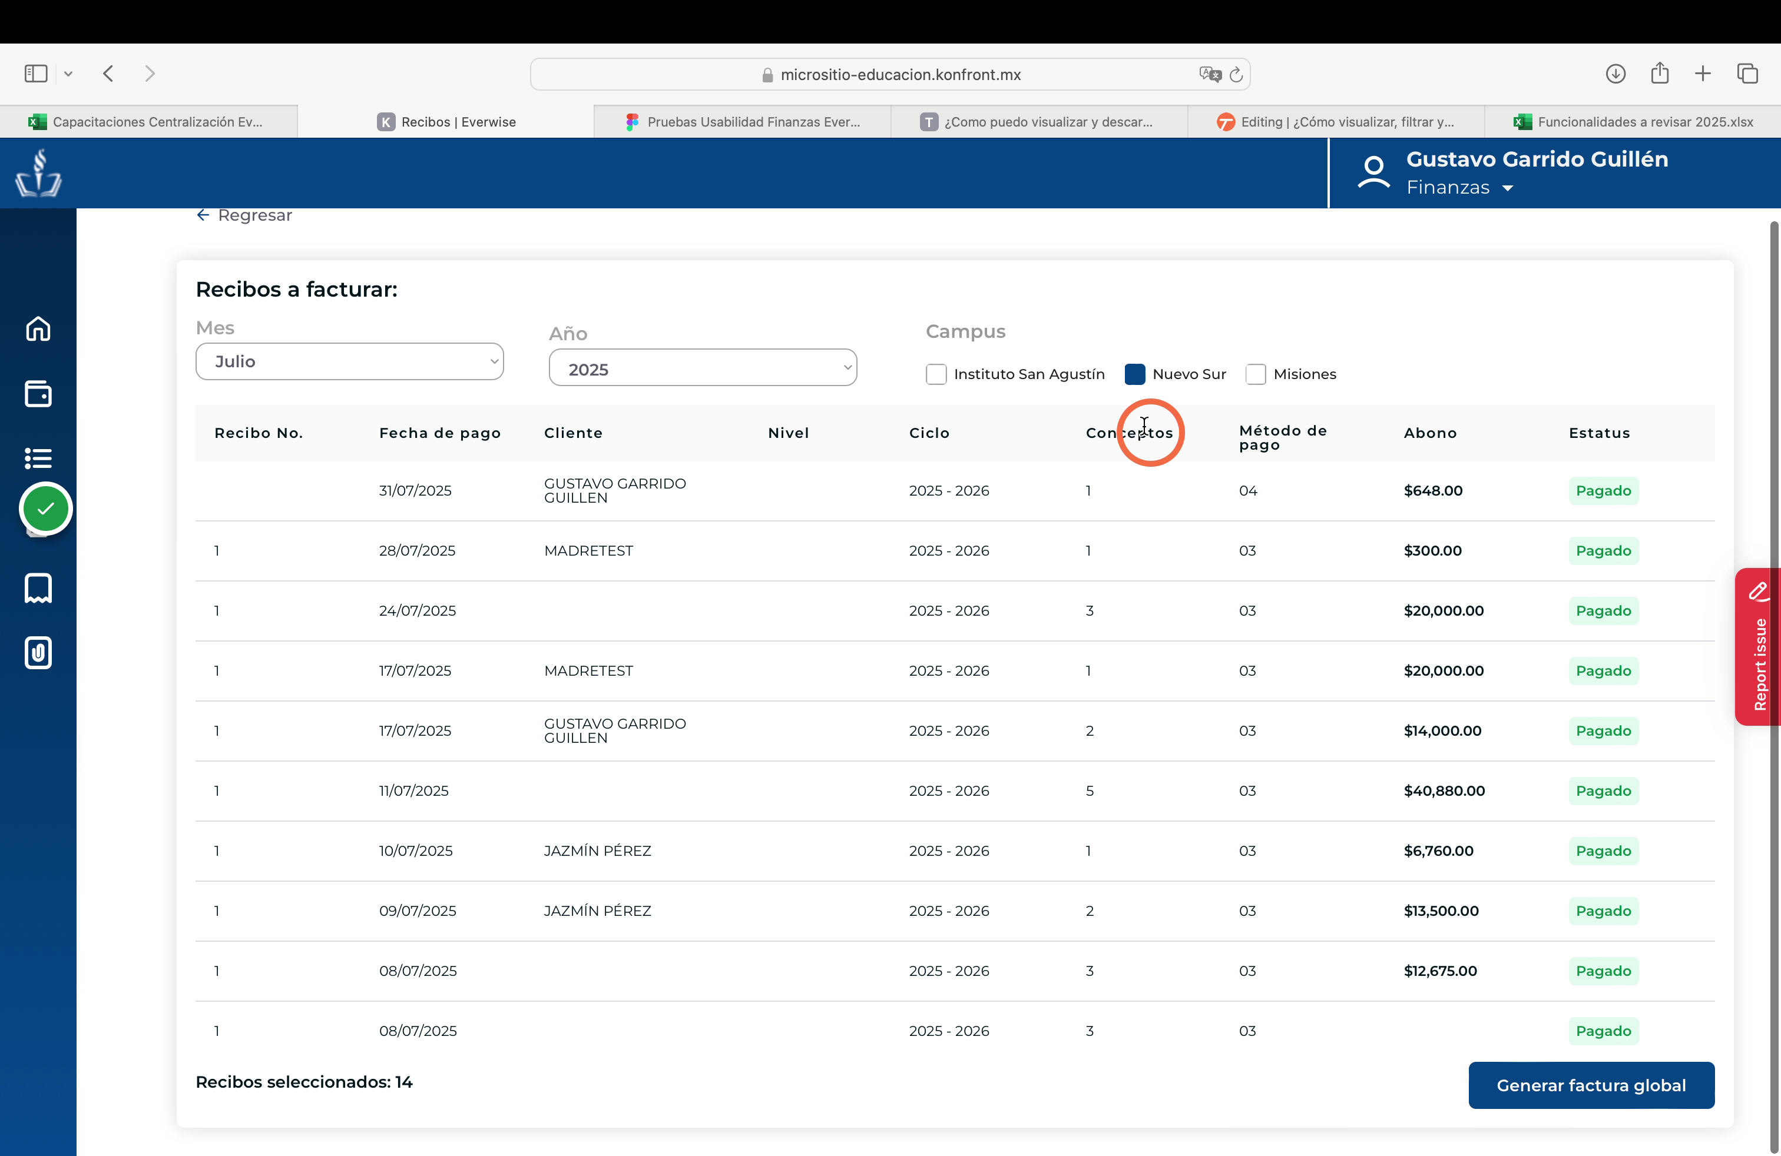1781x1156 pixels.
Task: Click the Abono column header
Action: coord(1430,433)
